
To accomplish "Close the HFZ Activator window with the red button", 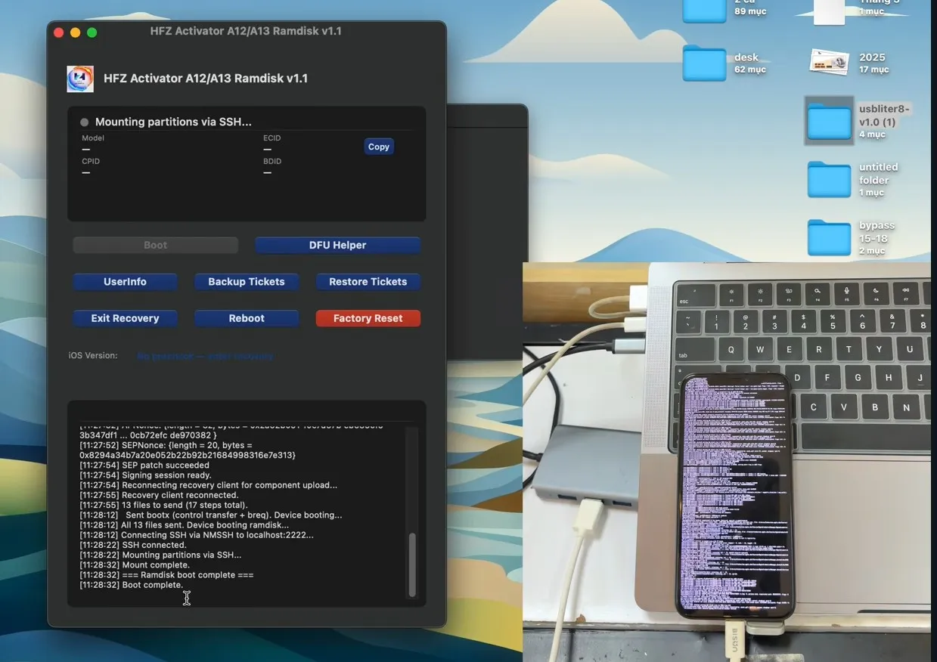I will (x=59, y=32).
